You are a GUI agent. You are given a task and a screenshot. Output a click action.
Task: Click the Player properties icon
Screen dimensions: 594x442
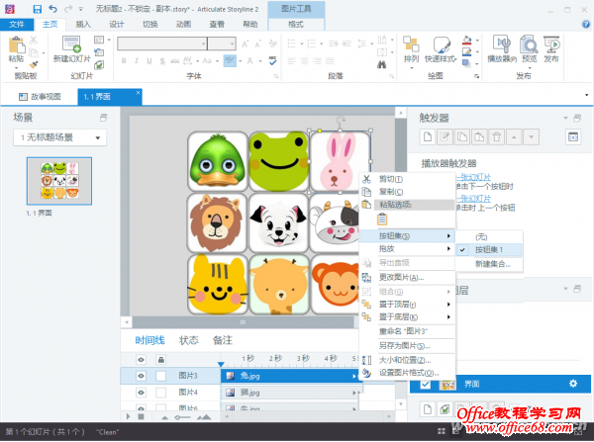pos(502,44)
